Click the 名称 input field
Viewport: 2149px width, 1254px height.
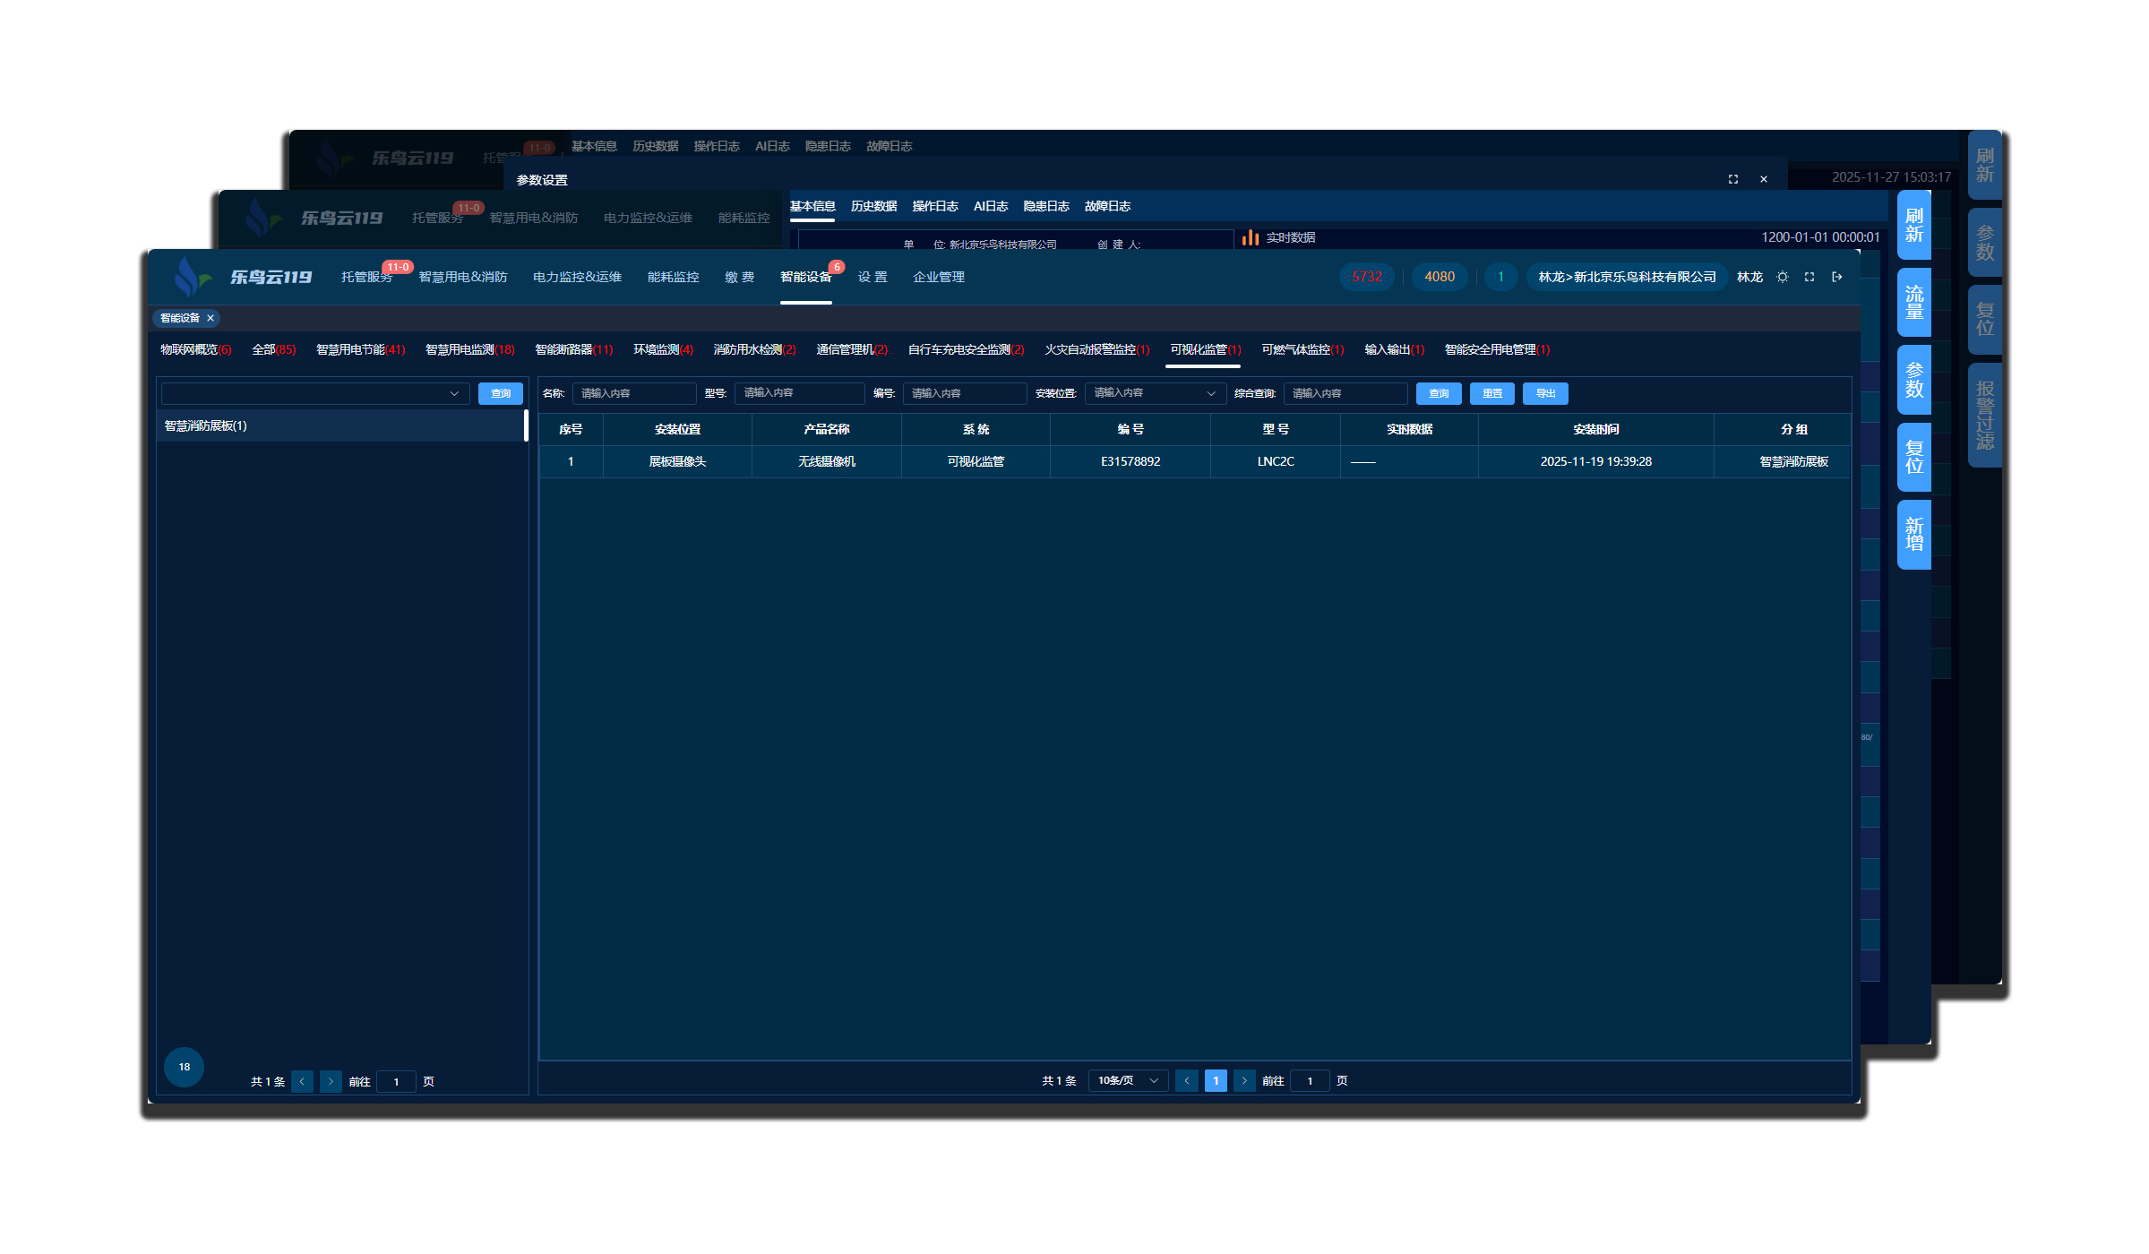(x=633, y=393)
